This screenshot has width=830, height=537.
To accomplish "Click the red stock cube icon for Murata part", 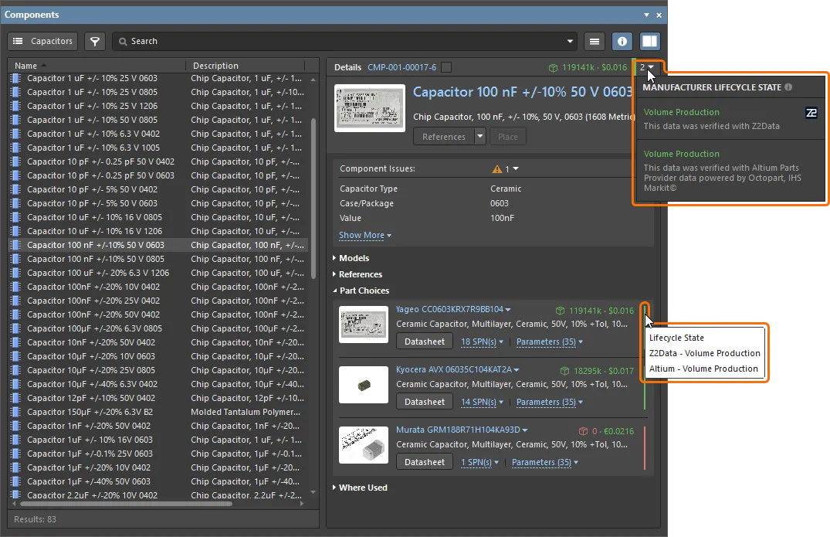I will (584, 431).
